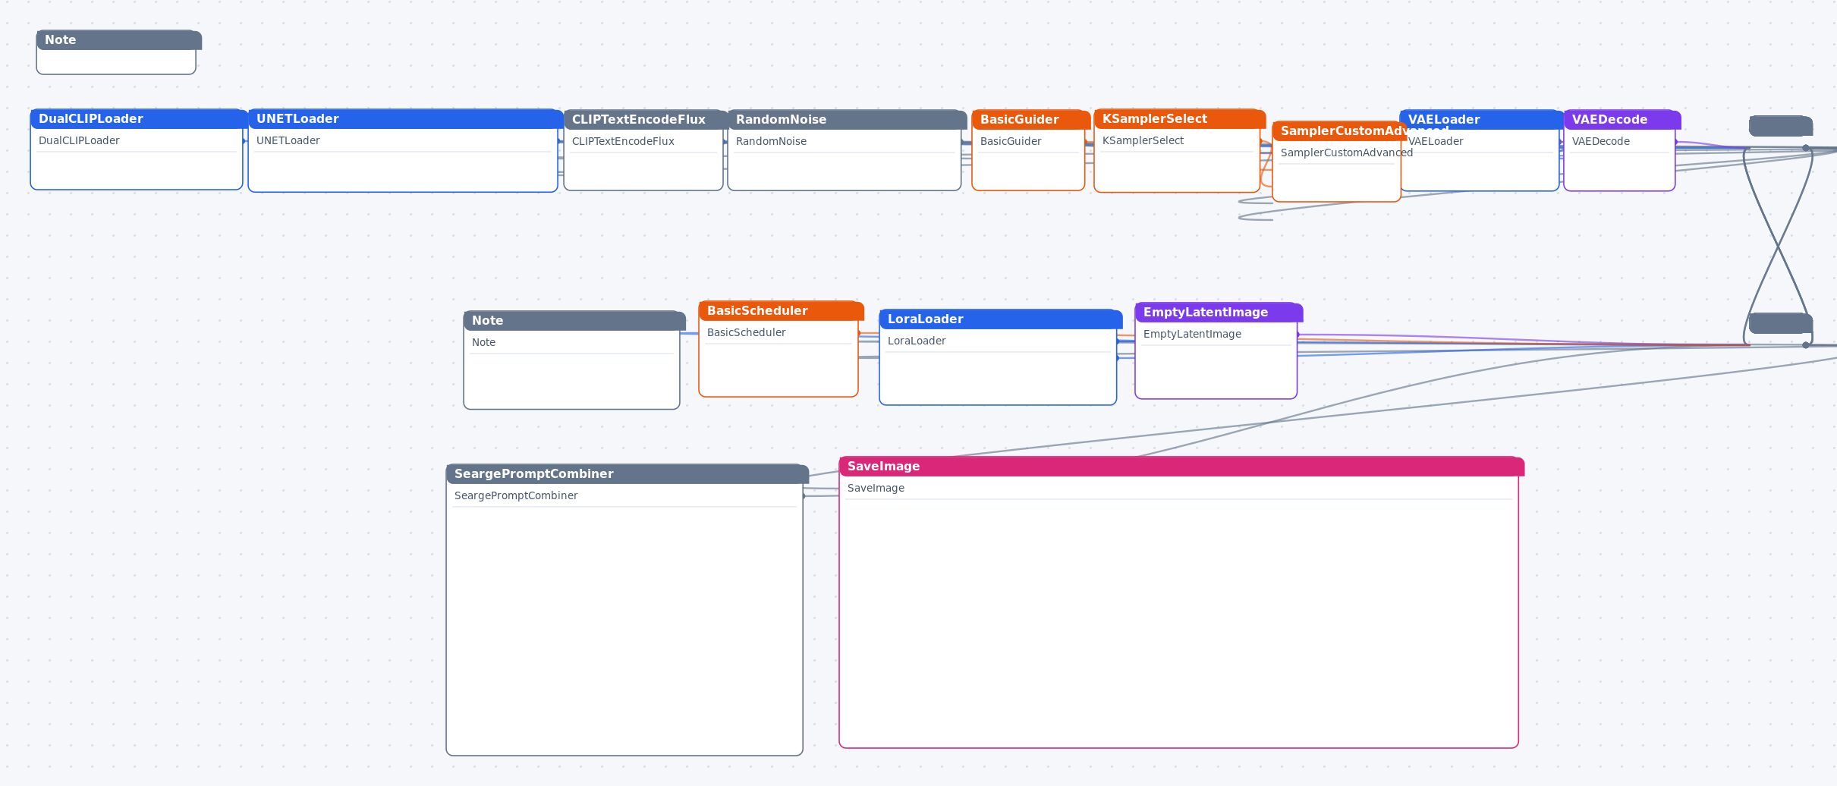
Task: Click the Note node header above DualCLIPLoader
Action: (119, 40)
